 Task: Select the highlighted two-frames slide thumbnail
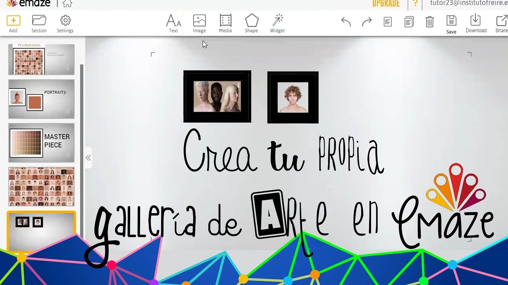(41, 232)
